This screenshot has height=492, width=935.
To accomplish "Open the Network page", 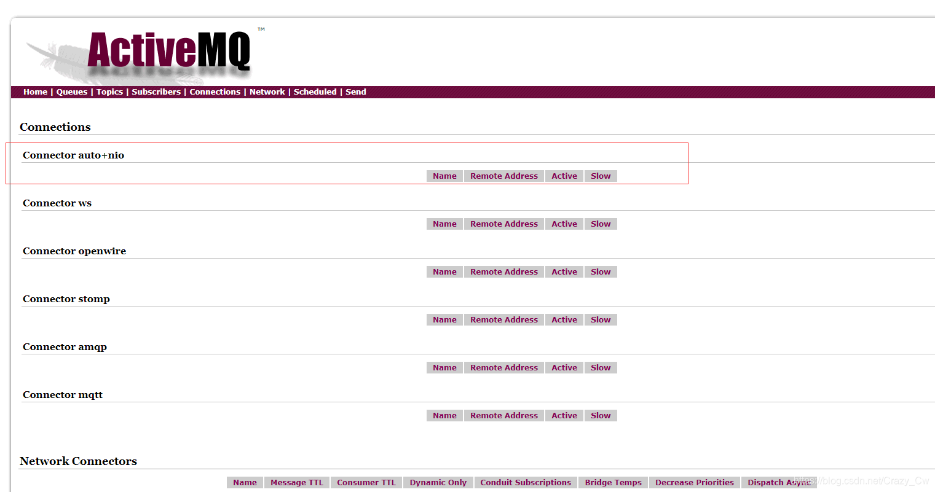I will [267, 92].
